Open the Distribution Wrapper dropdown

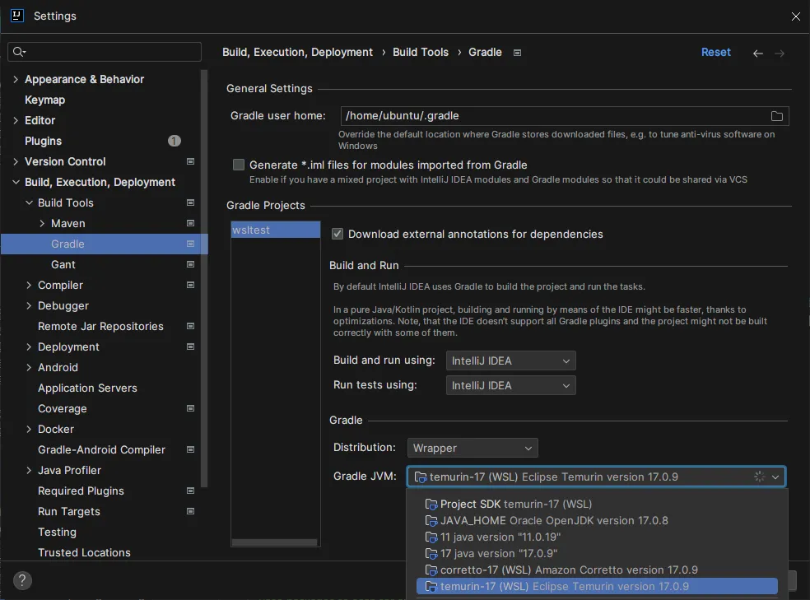tap(472, 449)
